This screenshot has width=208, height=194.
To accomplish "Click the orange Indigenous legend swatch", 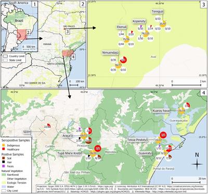I will pos(3,146).
